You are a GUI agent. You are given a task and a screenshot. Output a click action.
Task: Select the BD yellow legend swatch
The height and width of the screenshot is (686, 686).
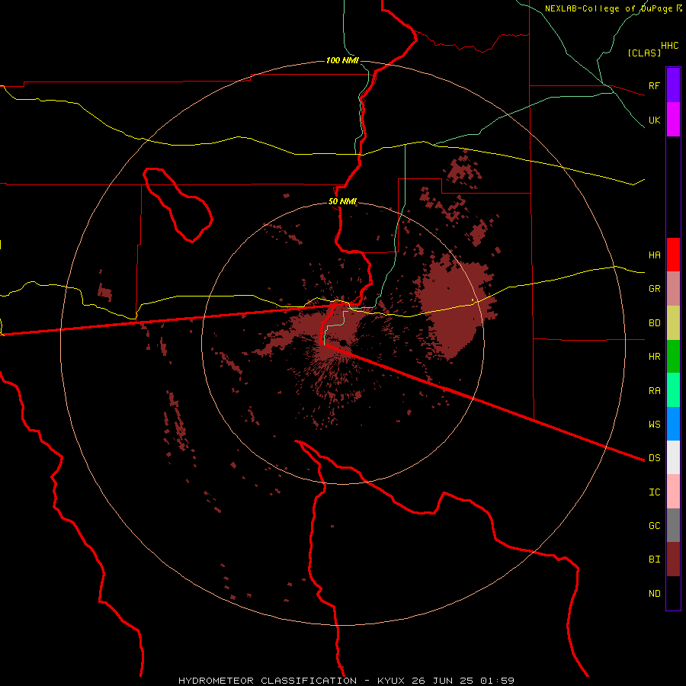tap(673, 323)
